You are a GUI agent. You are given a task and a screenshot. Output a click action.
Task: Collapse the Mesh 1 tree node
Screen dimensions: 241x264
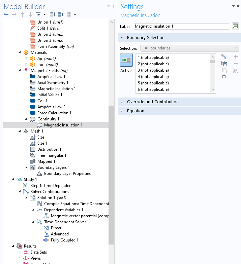pyautogui.click(x=20, y=131)
